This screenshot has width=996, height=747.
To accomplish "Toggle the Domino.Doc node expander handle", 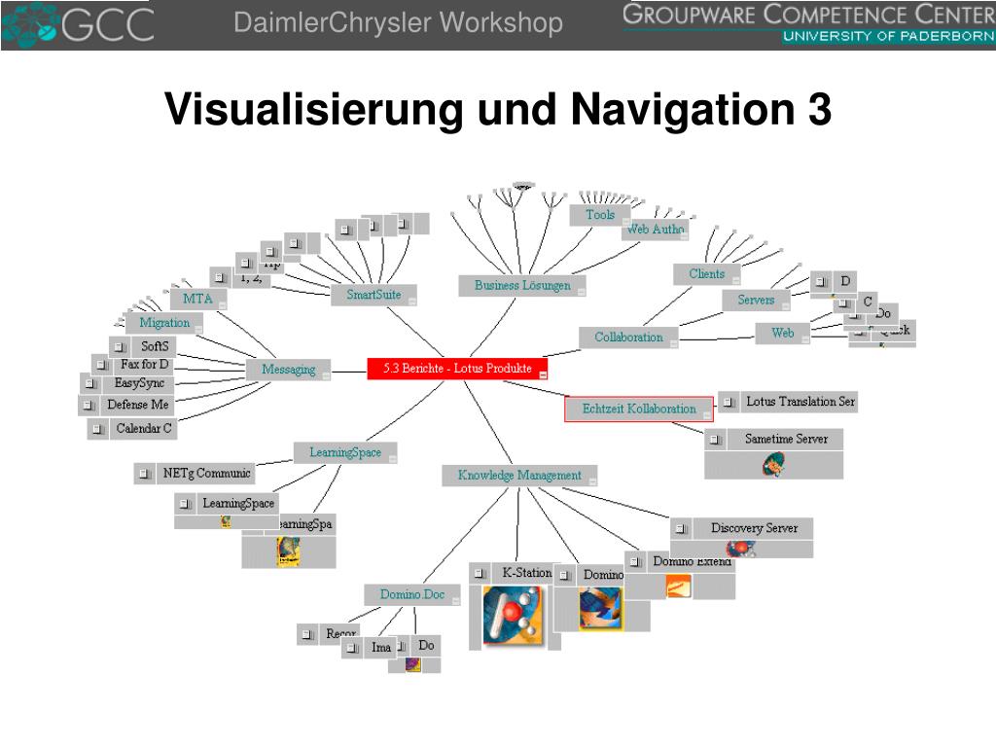I will point(455,601).
